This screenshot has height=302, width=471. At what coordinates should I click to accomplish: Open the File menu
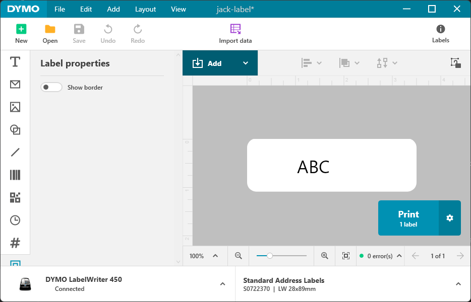coord(60,9)
